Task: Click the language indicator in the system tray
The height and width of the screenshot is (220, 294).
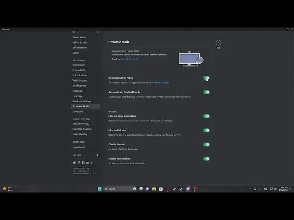Action: (266, 189)
